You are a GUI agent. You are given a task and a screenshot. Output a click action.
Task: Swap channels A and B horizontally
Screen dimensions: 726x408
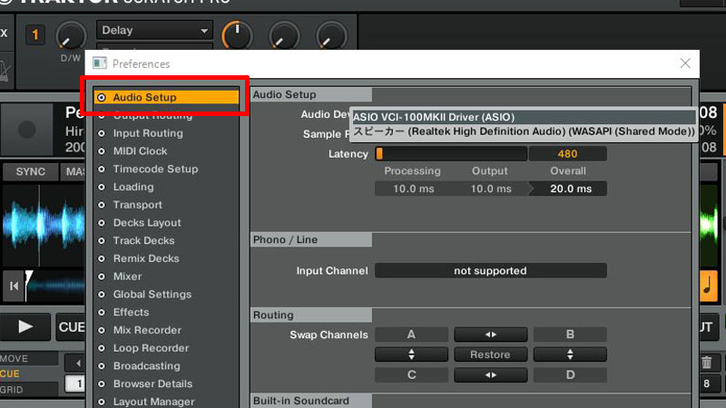tap(490, 335)
